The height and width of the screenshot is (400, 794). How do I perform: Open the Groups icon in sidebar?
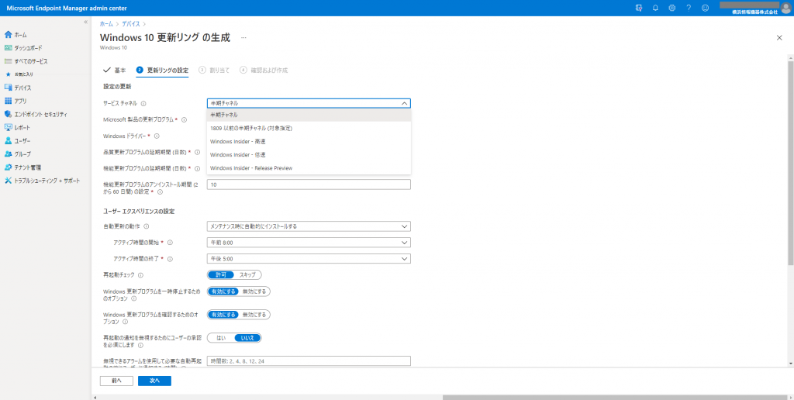8,153
